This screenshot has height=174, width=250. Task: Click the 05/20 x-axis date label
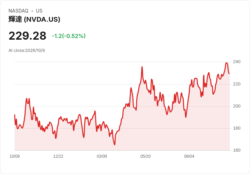(145, 156)
